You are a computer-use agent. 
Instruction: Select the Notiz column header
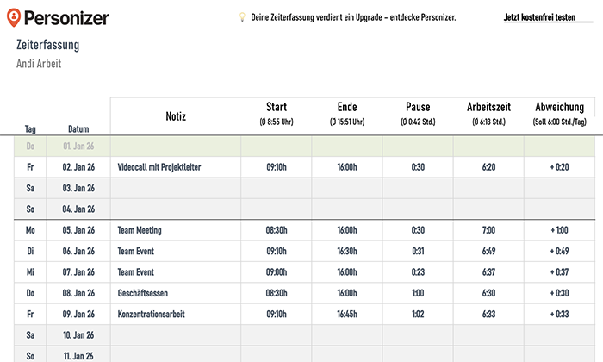click(176, 116)
